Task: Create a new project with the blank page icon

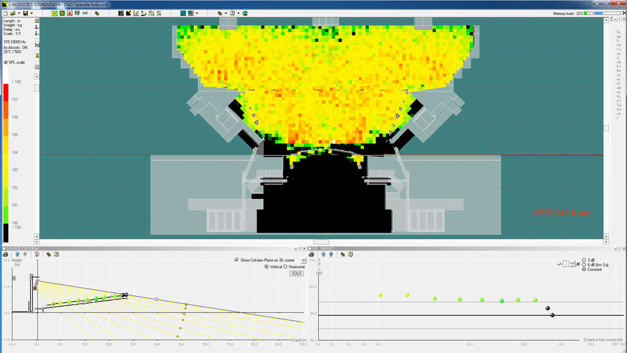Action: click(x=5, y=13)
